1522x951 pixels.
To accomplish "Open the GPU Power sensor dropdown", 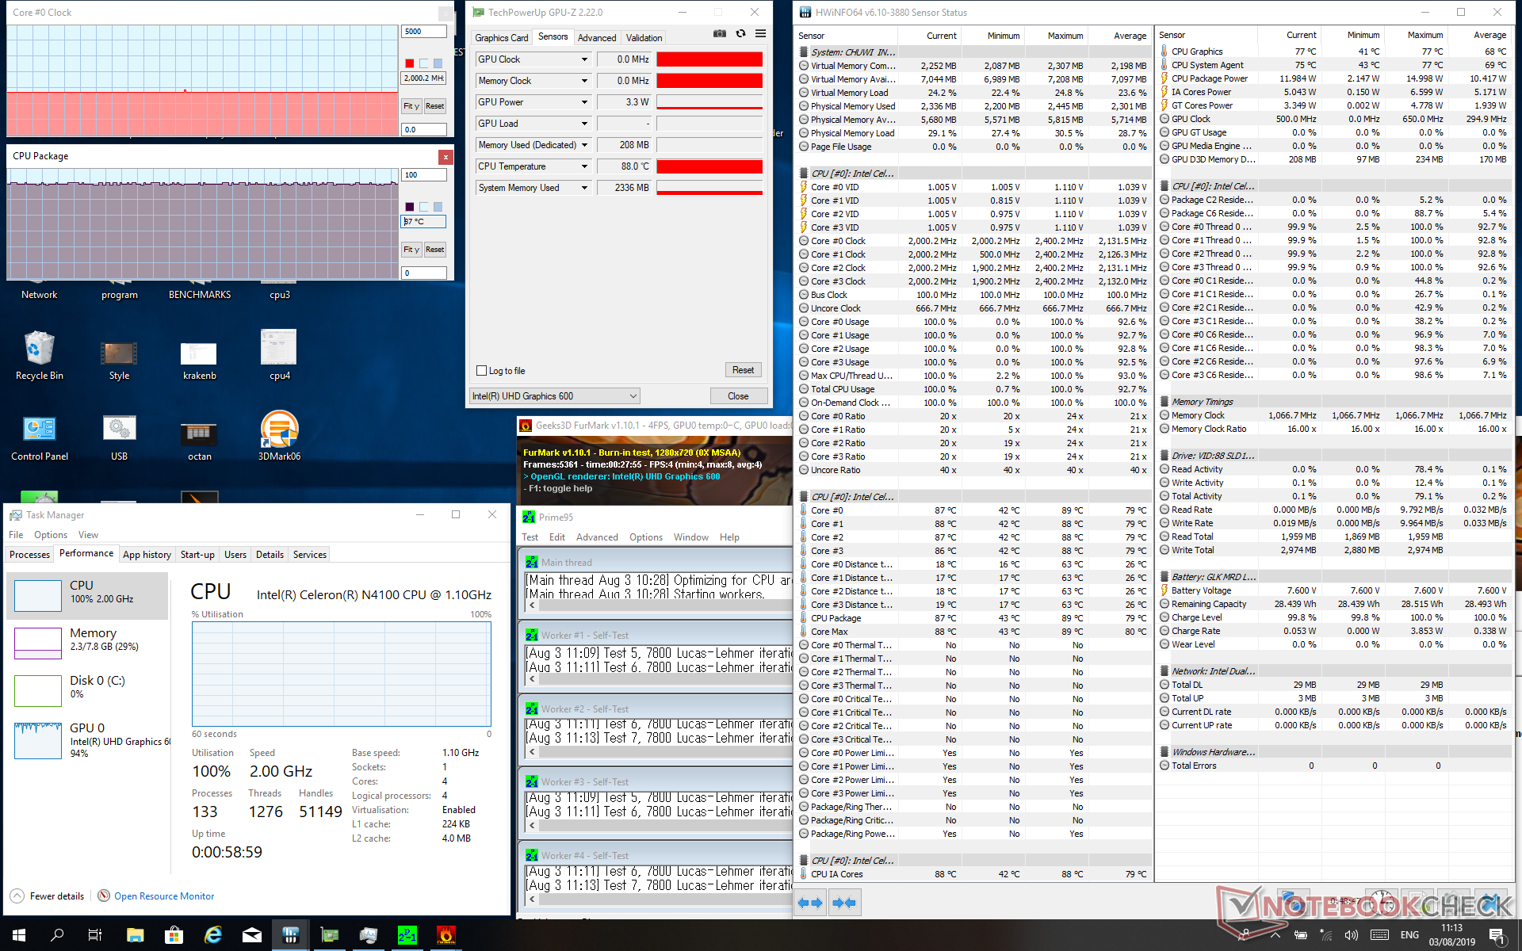I will pyautogui.click(x=584, y=102).
